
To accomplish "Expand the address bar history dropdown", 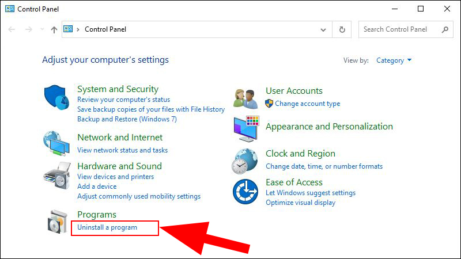I will point(323,30).
